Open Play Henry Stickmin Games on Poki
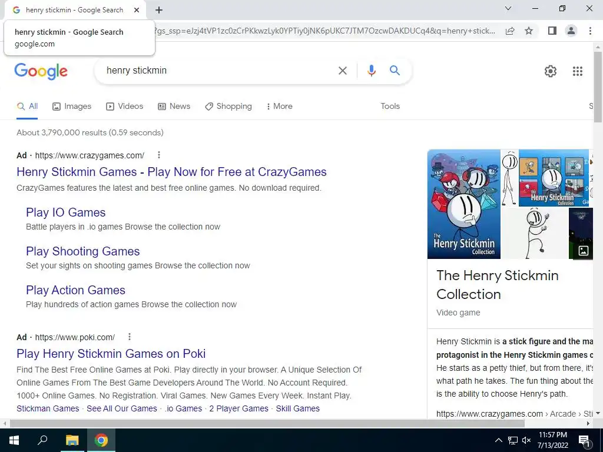This screenshot has height=452, width=603. pos(111,354)
